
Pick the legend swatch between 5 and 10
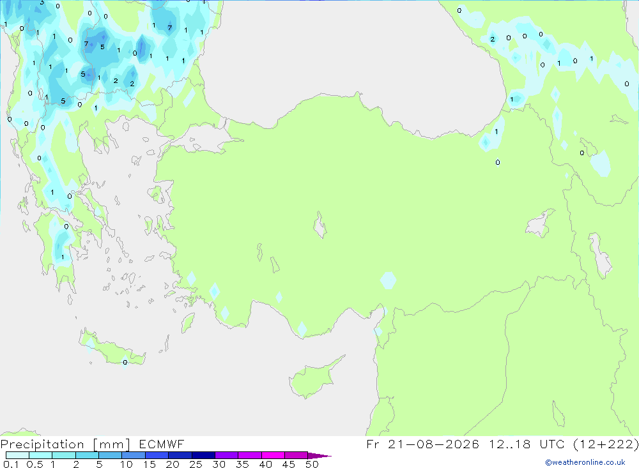coord(111,455)
